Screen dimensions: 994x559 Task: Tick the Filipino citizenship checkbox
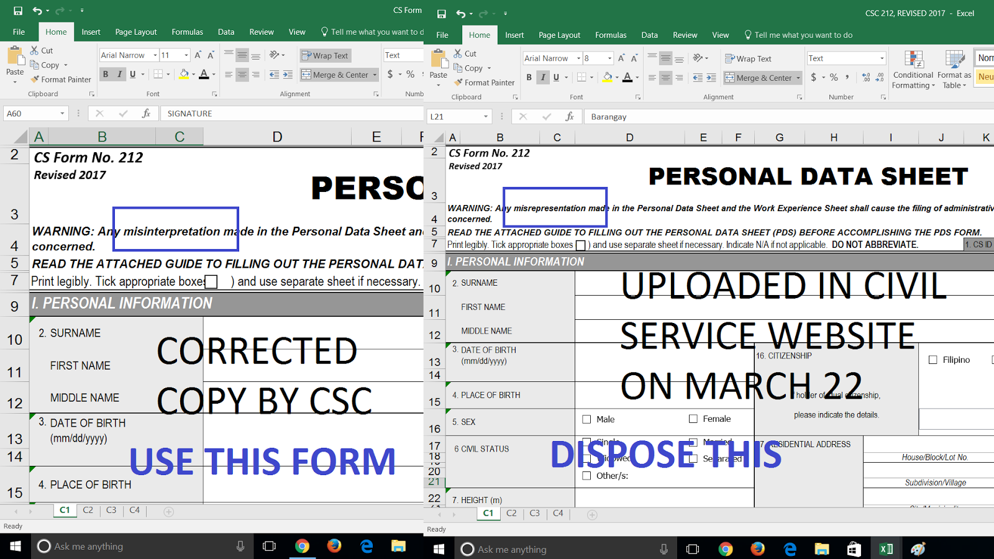coord(932,360)
